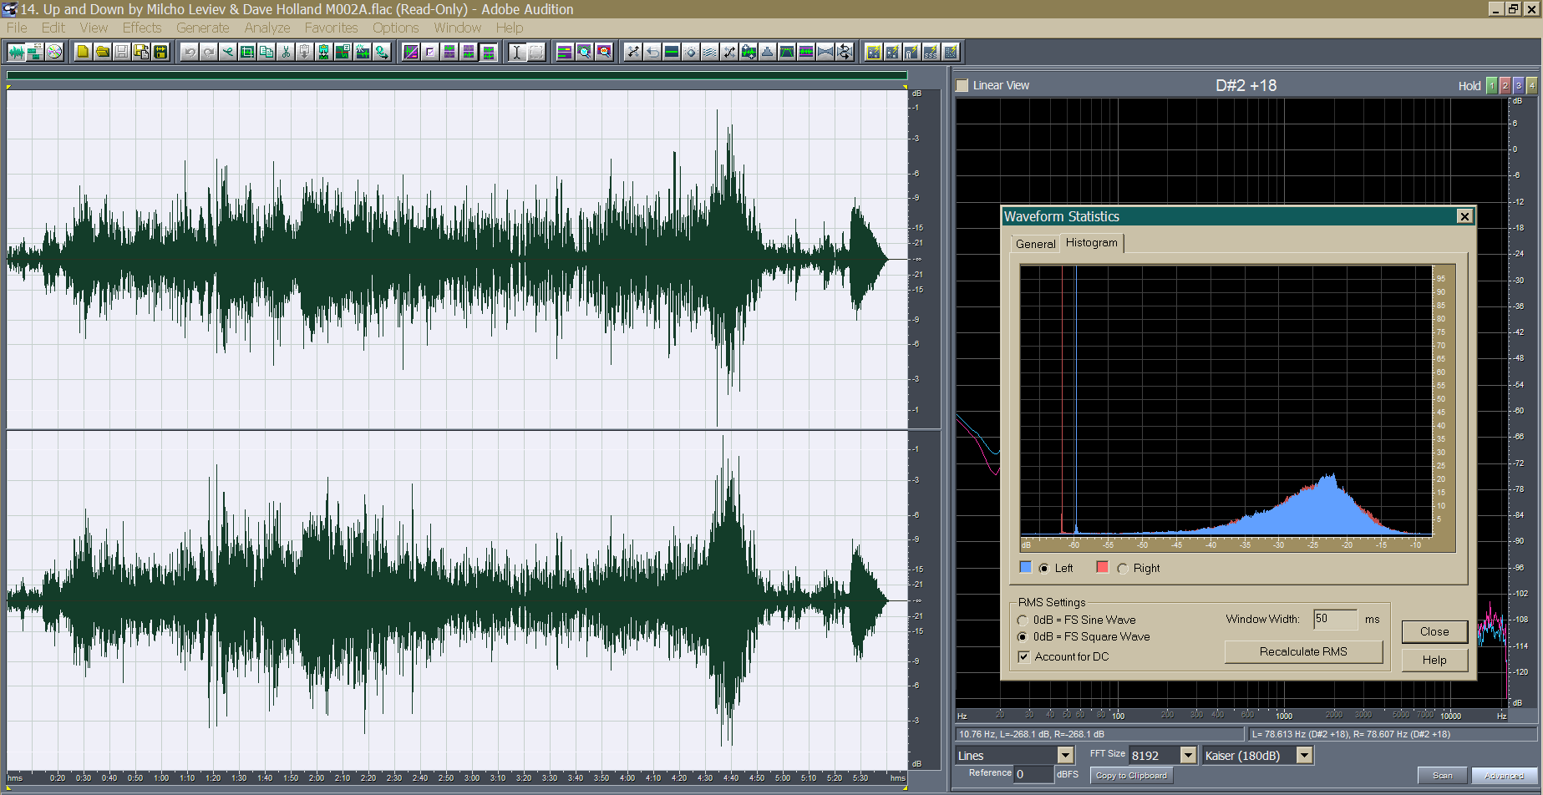This screenshot has height=795, width=1543.
Task: Open the Window menu
Action: (457, 28)
